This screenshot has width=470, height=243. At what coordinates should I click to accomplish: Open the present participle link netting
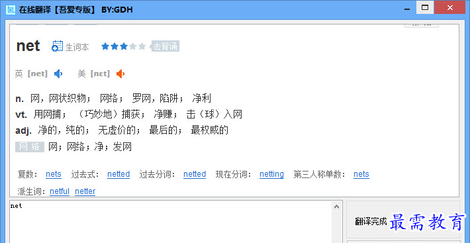271,174
